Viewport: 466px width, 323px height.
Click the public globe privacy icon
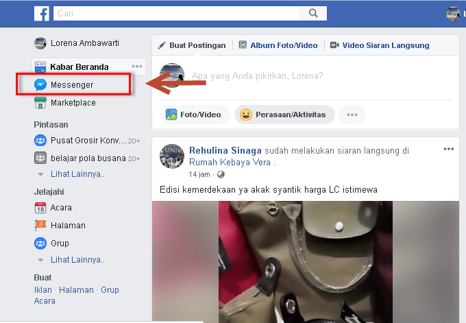pyautogui.click(x=221, y=175)
